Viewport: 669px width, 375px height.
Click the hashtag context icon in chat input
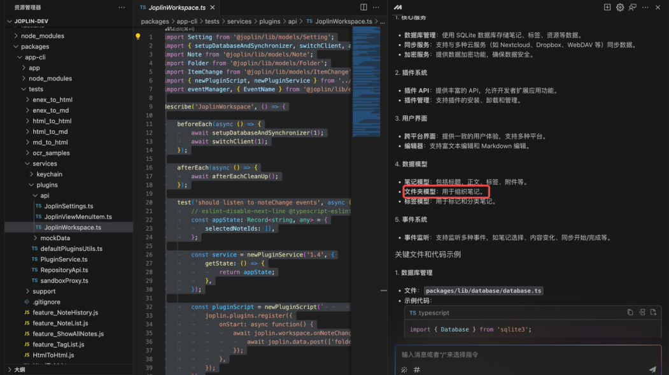point(417,370)
